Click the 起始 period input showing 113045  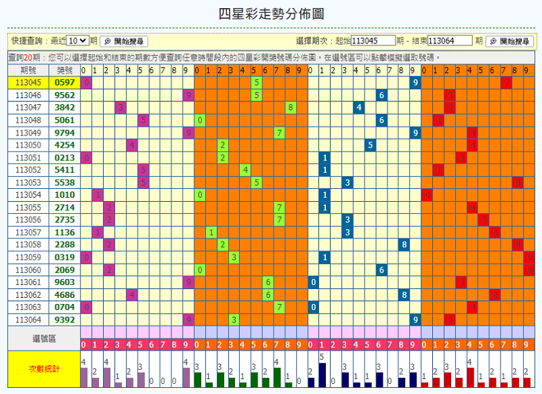tap(373, 41)
